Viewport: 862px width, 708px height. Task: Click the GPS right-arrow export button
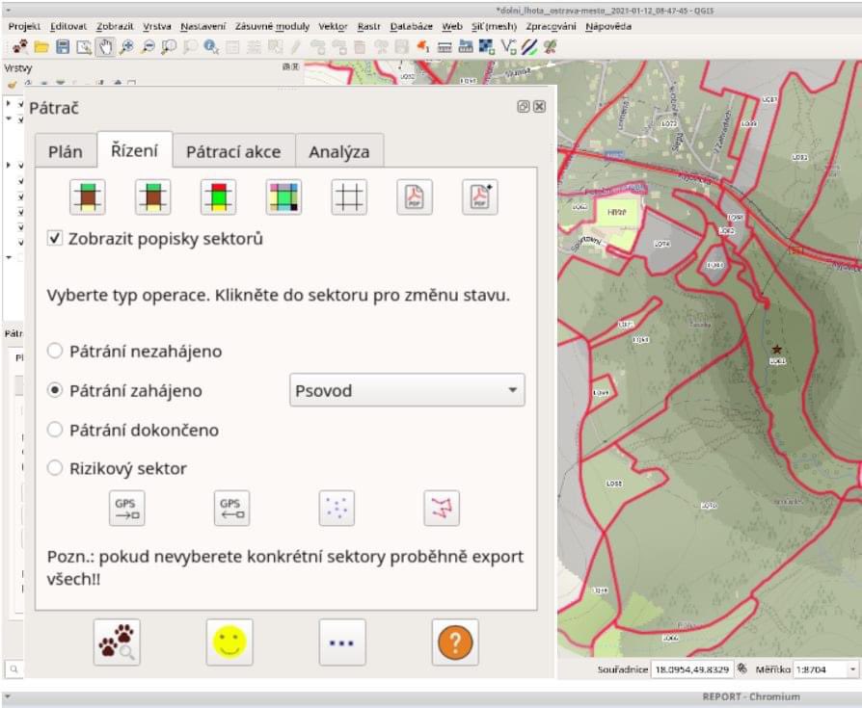pyautogui.click(x=127, y=508)
